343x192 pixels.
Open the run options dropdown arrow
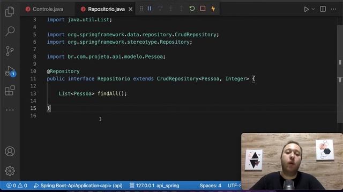313,9
